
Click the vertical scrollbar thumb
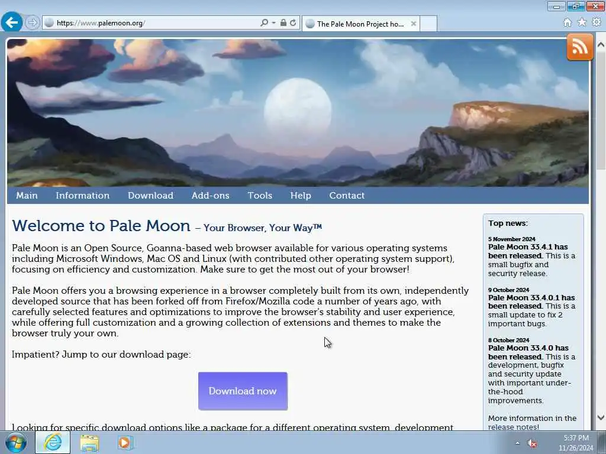601,112
